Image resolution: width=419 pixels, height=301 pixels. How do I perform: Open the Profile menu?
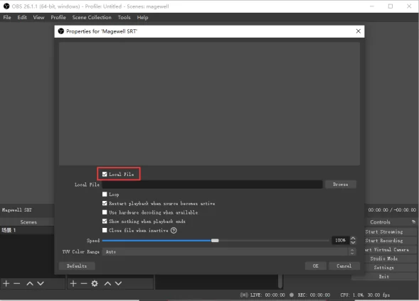point(58,17)
